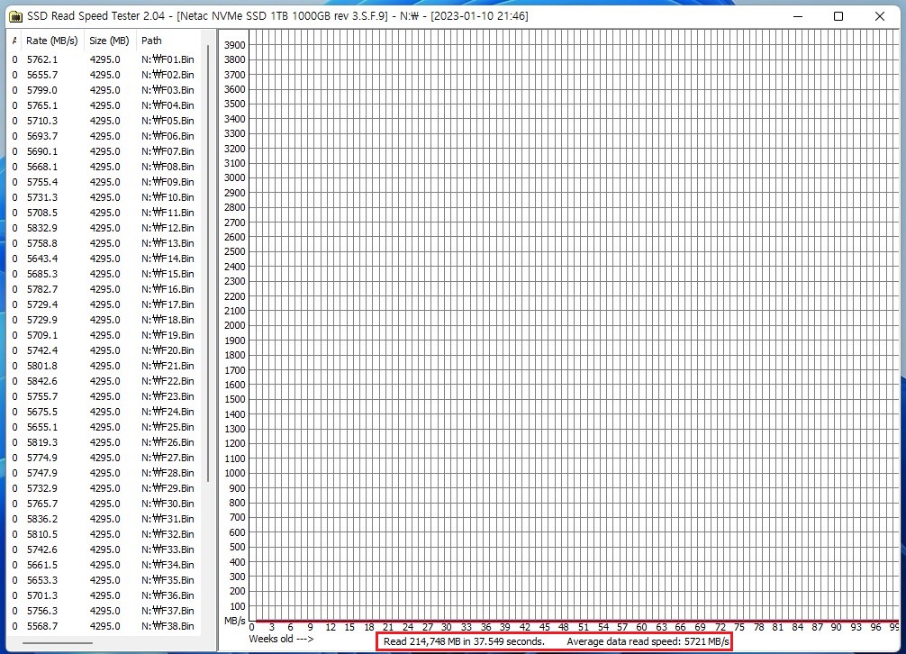
Task: Maximize the SSD Read Speed Tester window
Action: 838,16
